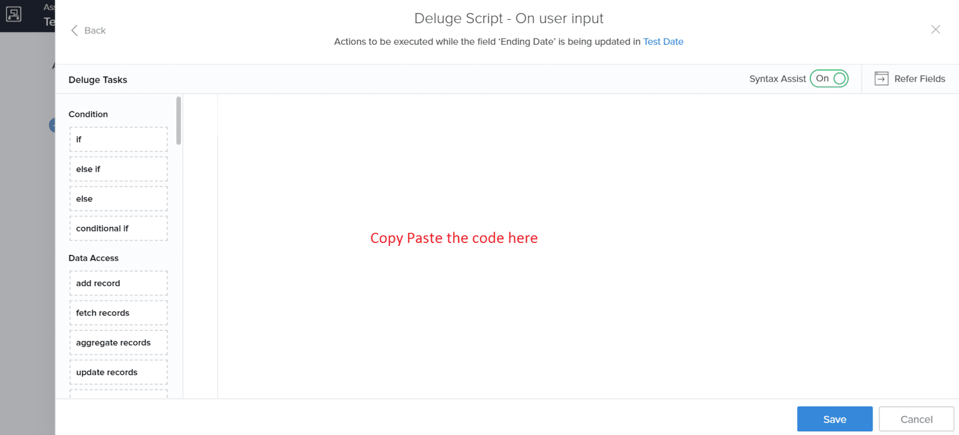Click the Back arrow chevron icon
Screen dimensions: 959x435
tap(74, 31)
